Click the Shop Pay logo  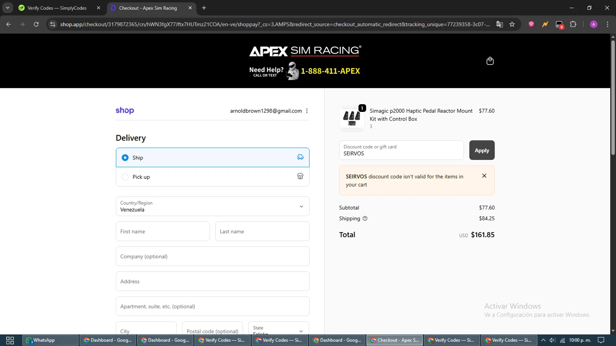pyautogui.click(x=125, y=110)
